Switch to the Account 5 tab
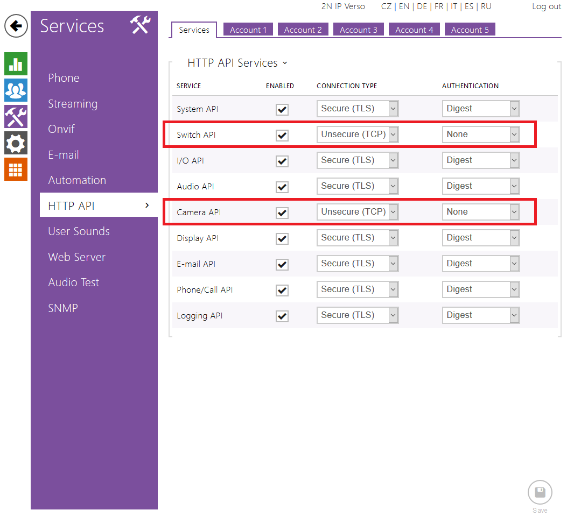Image resolution: width=567 pixels, height=517 pixels. tap(470, 30)
